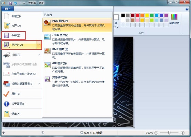This screenshot has width=191, height=137.
Task: Click the BMP picture format icon
Action: pos(47,51)
